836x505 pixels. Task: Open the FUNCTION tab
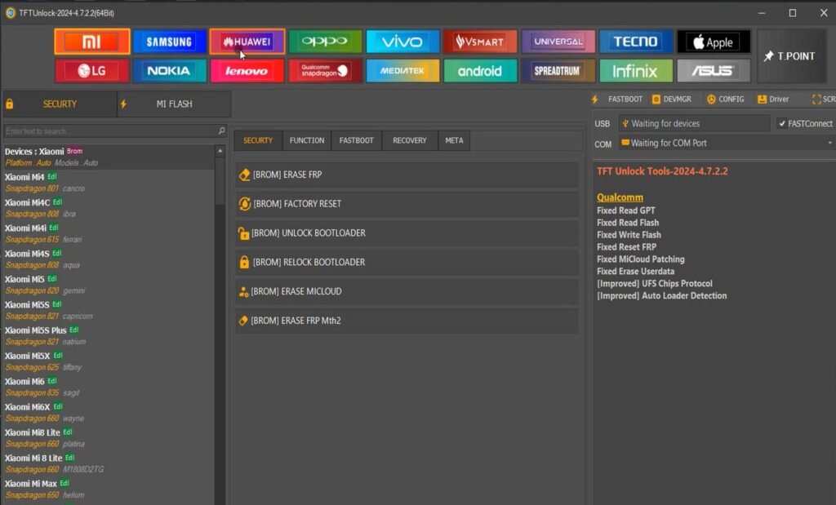307,140
